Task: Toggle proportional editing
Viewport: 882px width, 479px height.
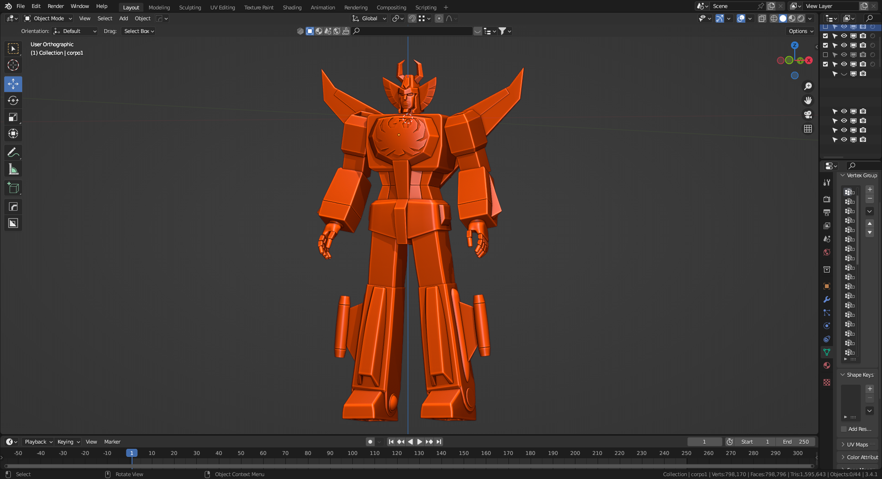Action: point(439,18)
